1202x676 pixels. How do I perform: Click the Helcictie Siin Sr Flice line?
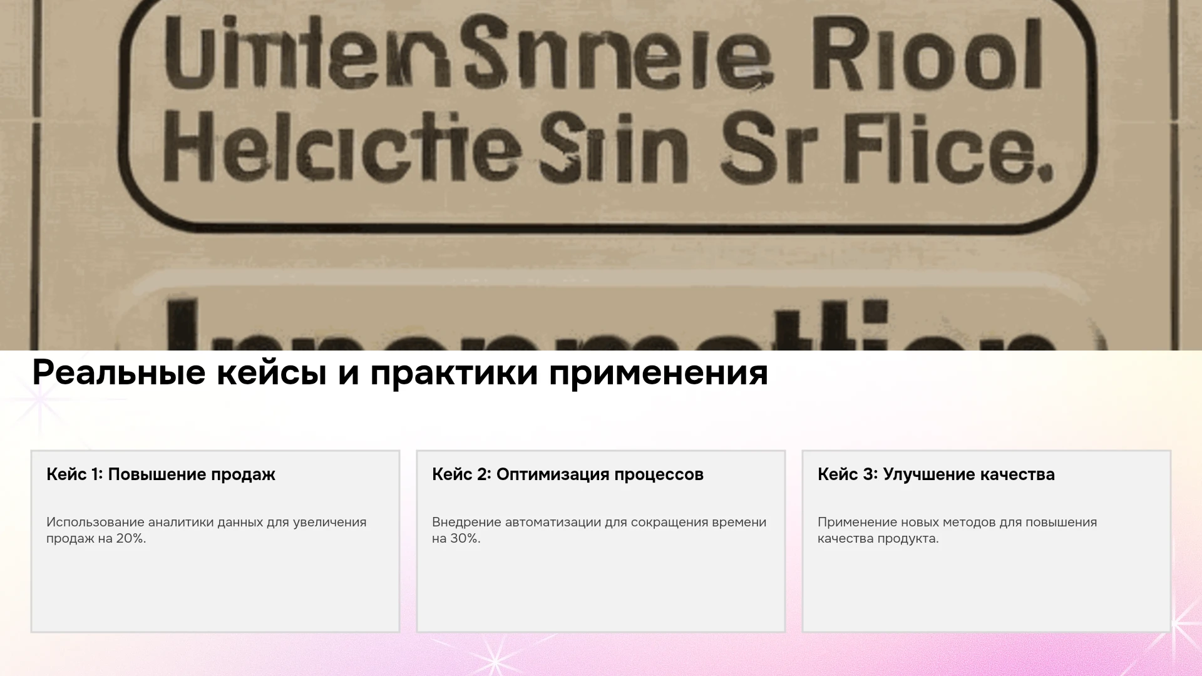click(607, 149)
